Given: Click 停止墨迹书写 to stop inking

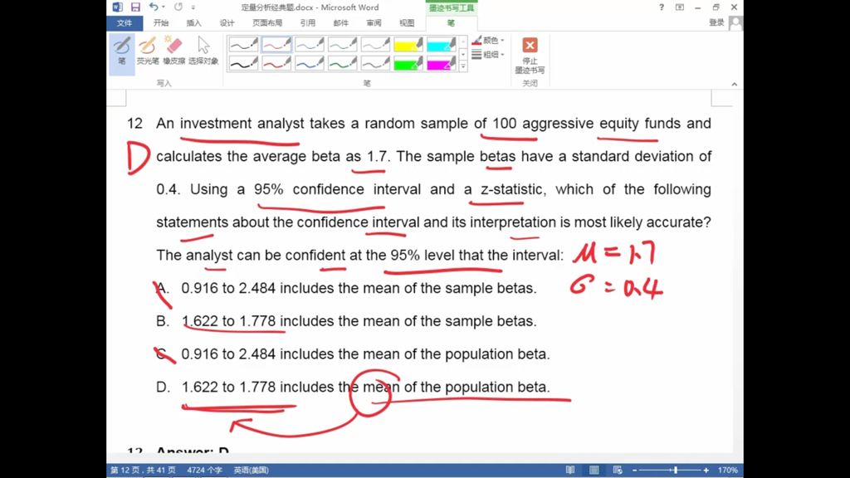Looking at the screenshot, I should [530, 55].
